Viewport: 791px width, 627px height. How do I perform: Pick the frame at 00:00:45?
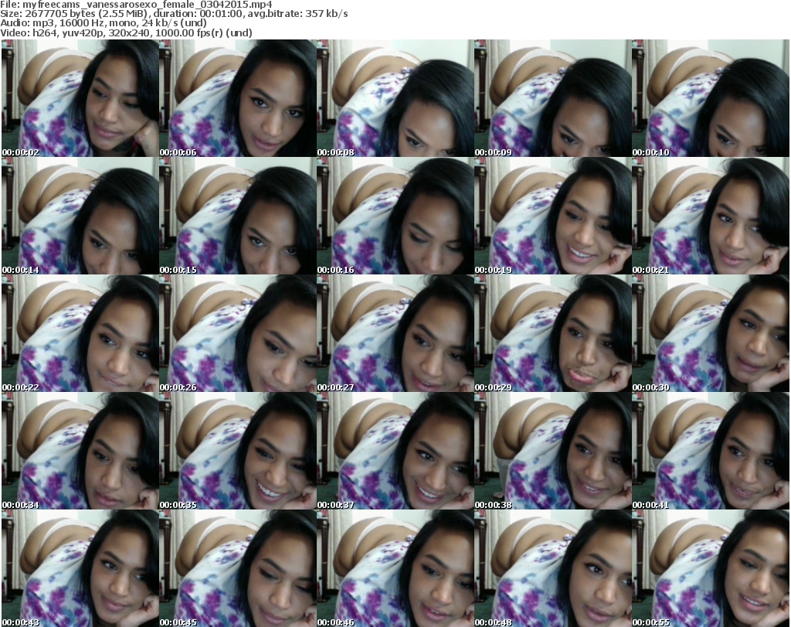[237, 568]
